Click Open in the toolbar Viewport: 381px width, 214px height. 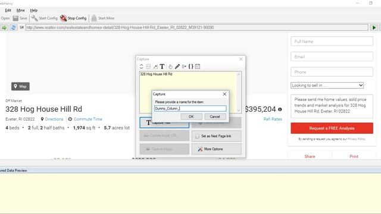5,18
